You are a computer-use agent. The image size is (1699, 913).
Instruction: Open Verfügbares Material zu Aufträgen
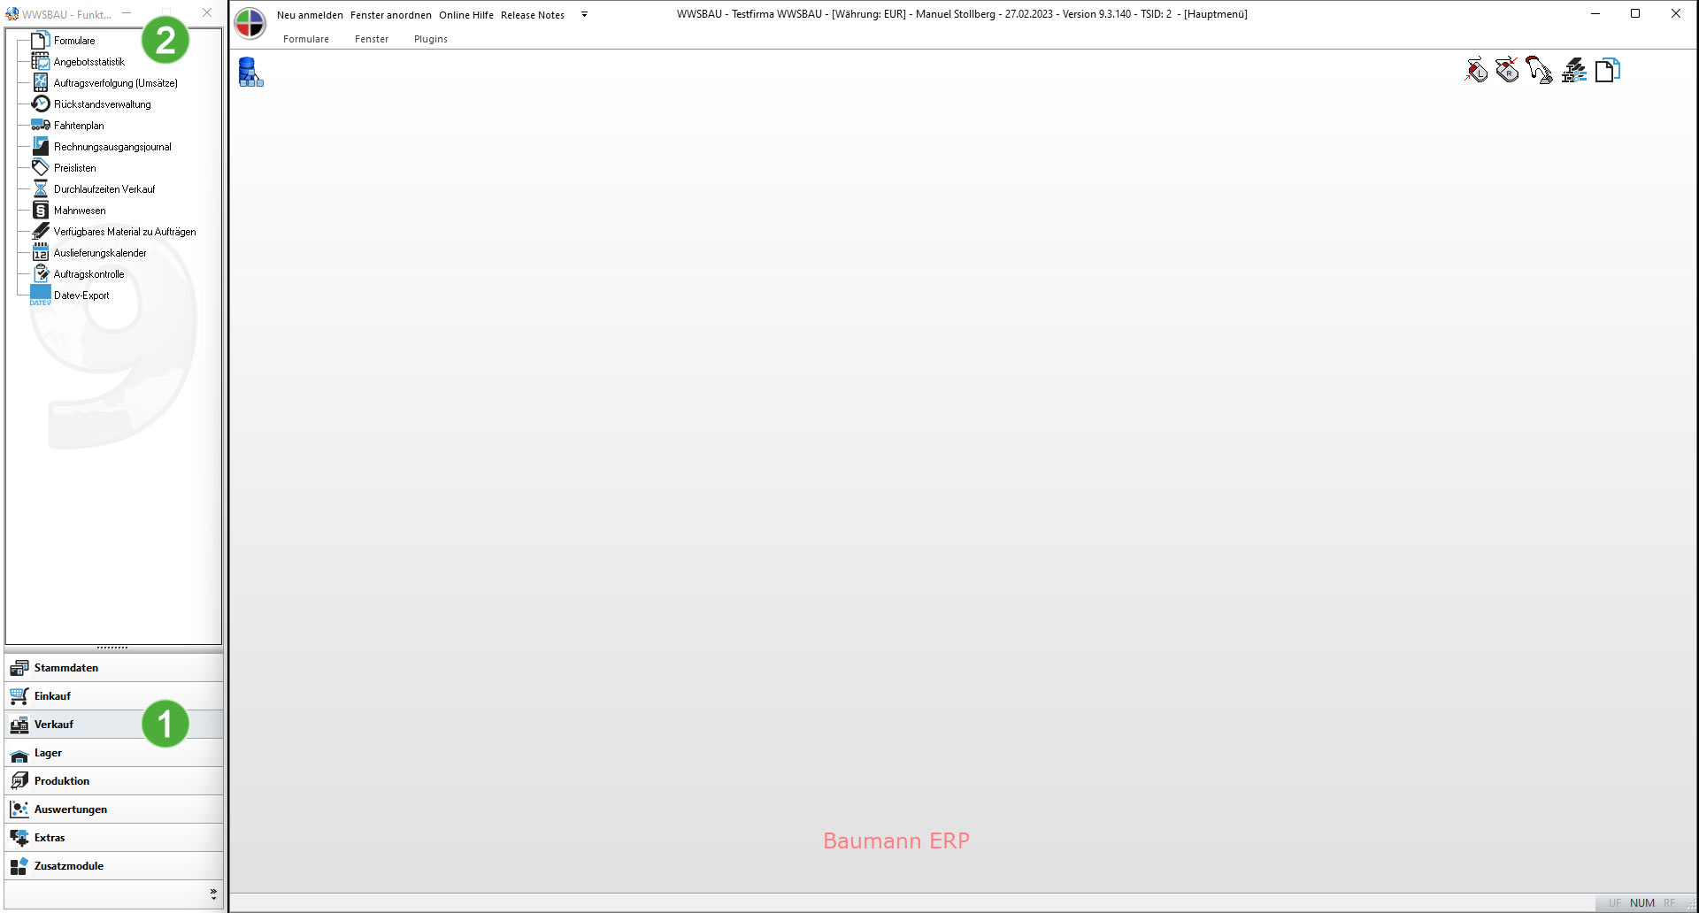pyautogui.click(x=125, y=232)
